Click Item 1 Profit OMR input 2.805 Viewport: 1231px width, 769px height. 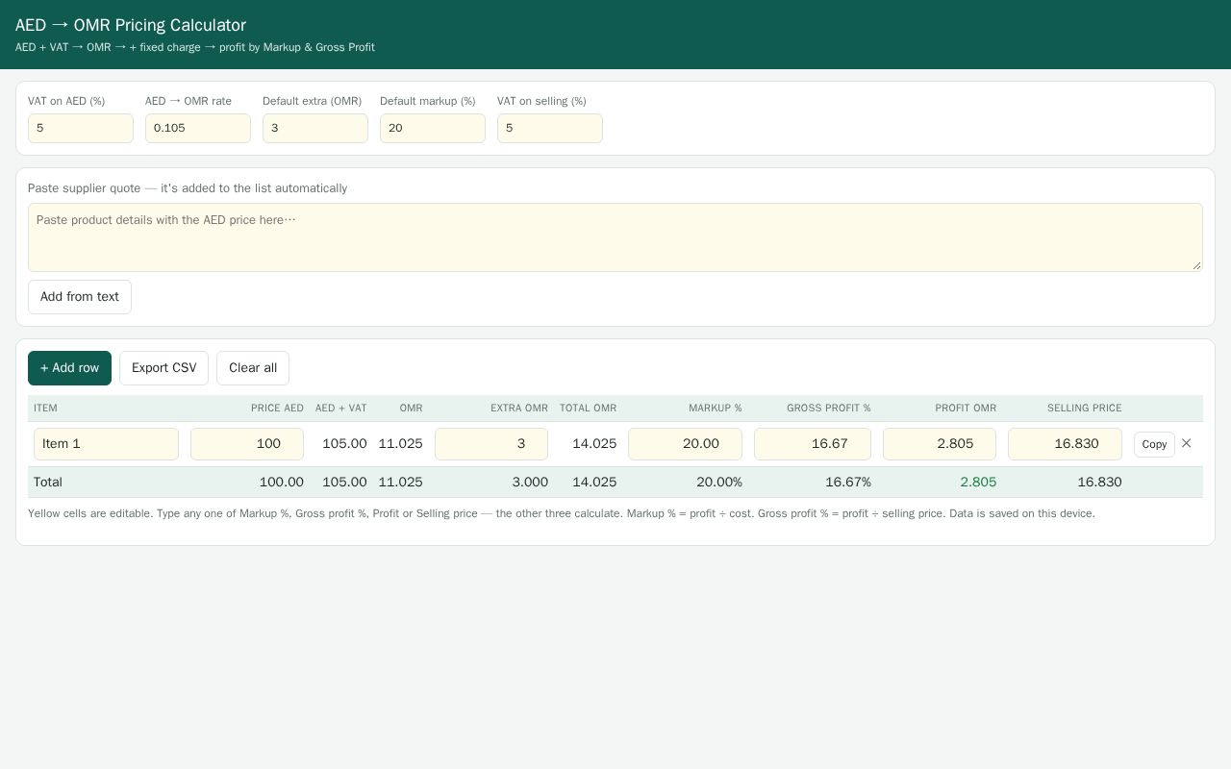coord(940,444)
